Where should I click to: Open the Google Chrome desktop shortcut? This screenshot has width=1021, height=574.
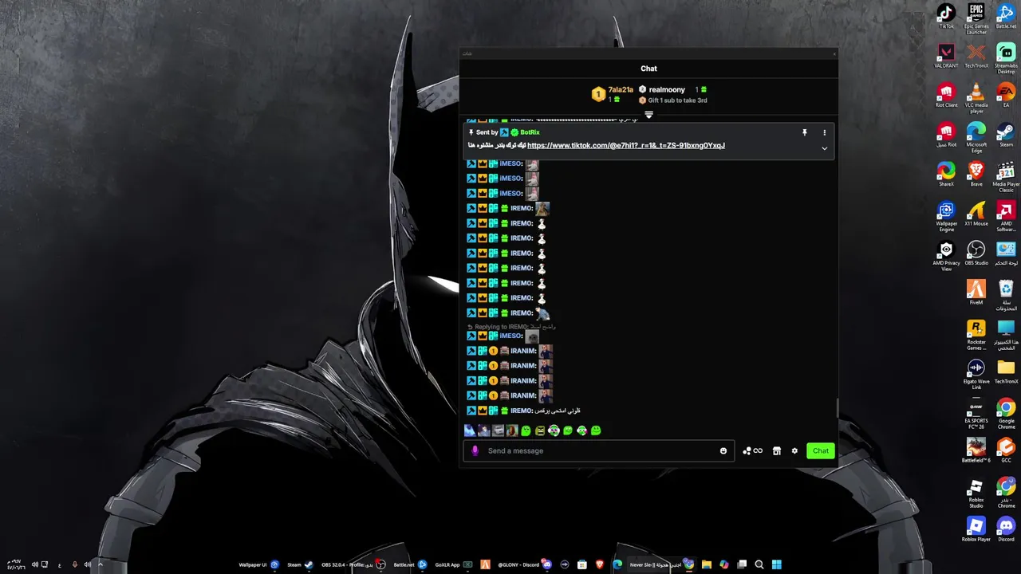tap(1006, 414)
